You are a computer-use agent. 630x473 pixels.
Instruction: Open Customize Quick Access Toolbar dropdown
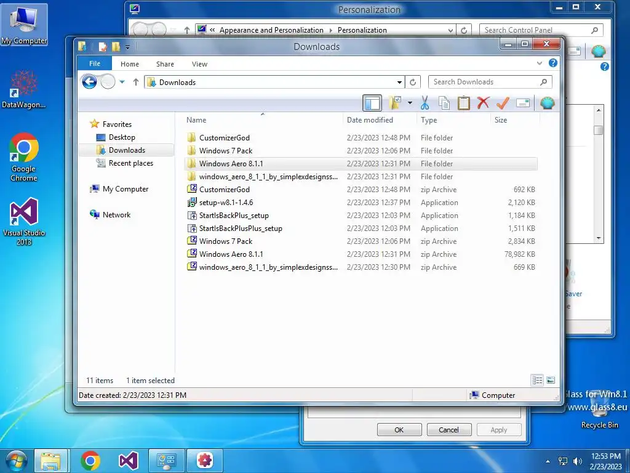127,47
